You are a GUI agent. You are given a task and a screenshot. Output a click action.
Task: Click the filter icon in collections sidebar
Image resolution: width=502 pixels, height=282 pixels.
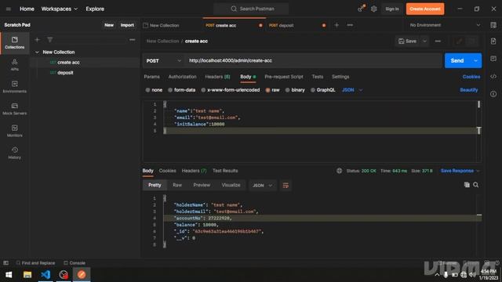tap(50, 40)
